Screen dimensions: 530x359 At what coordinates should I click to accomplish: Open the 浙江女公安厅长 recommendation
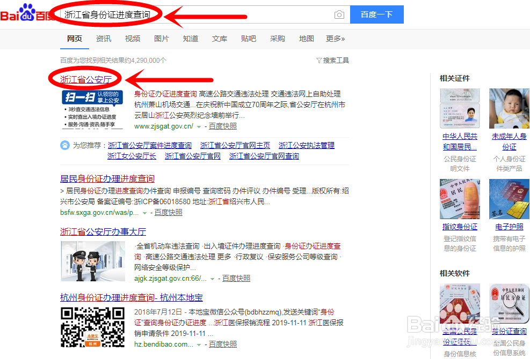pos(132,156)
